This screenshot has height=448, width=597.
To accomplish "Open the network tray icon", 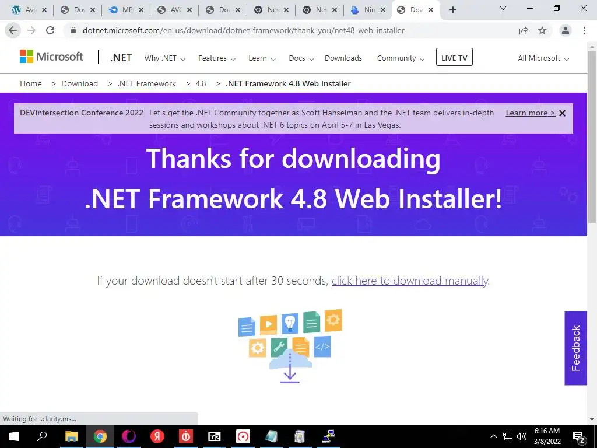I will (508, 436).
